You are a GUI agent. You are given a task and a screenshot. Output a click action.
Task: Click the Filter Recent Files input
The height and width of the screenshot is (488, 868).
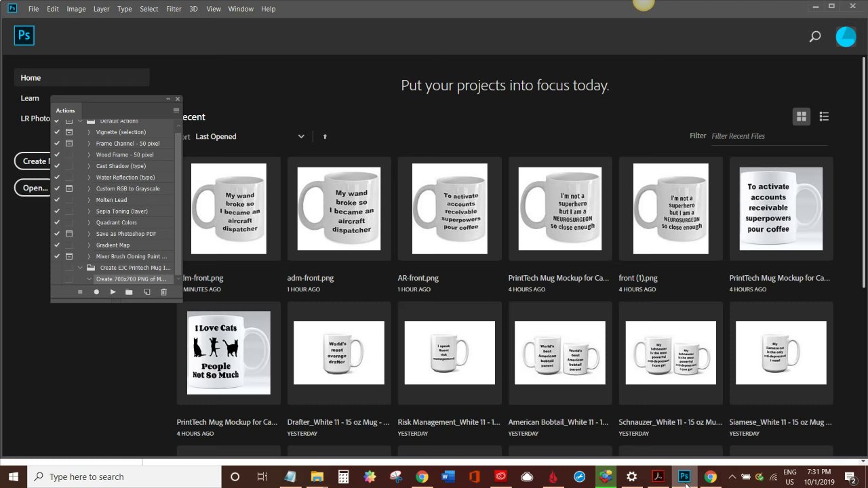point(769,136)
